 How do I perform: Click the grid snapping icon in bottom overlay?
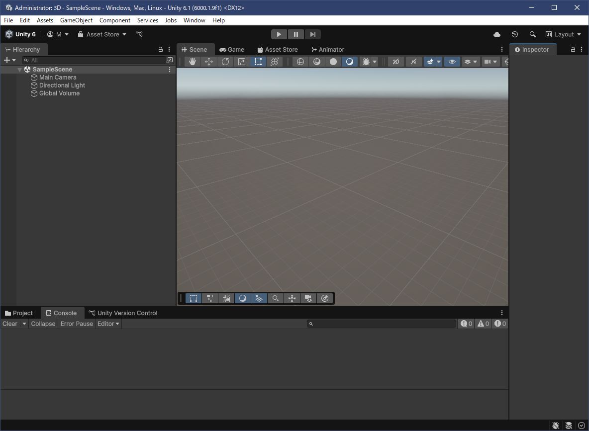point(226,298)
